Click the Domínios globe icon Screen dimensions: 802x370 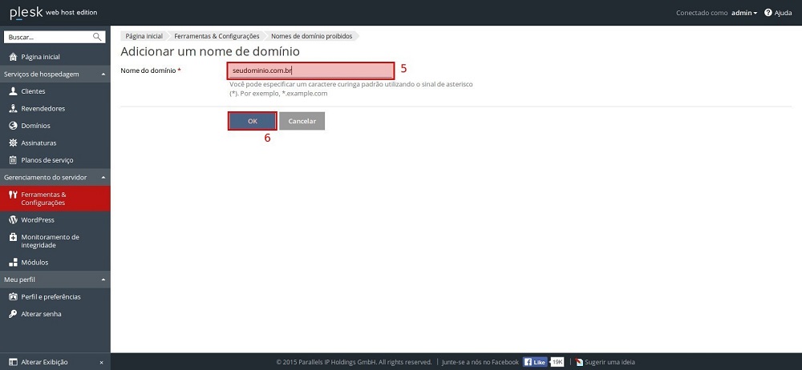click(x=13, y=126)
